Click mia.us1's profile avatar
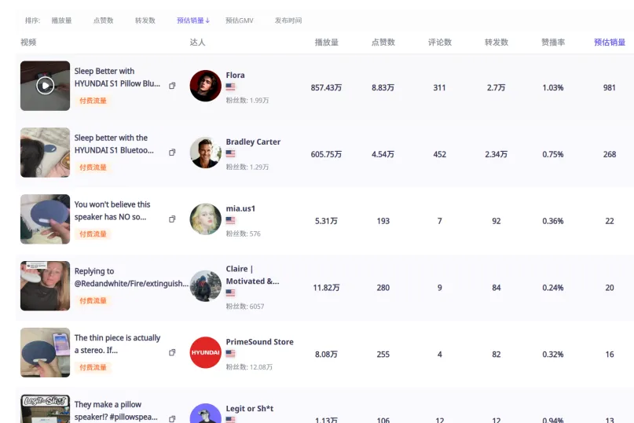This screenshot has height=423, width=634. (205, 219)
